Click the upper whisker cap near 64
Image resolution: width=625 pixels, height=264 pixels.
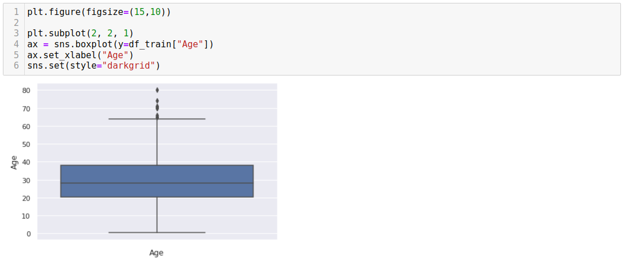pyautogui.click(x=157, y=119)
